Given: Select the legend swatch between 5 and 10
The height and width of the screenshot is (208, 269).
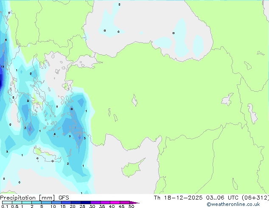Looking at the screenshot, I should point(46,202).
